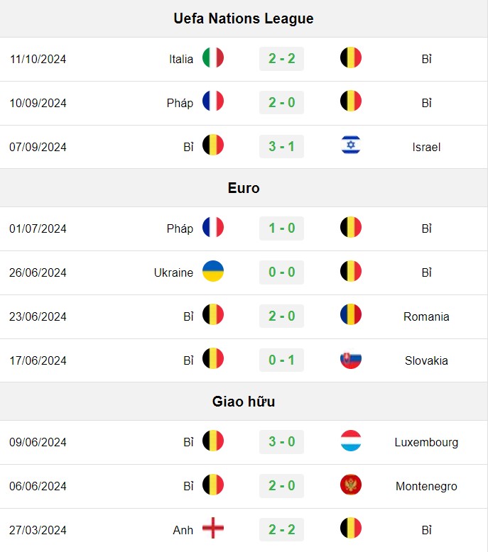Open the 0 - 0 Ukraine vs Bỉ score
The width and height of the screenshot is (488, 552).
[281, 272]
